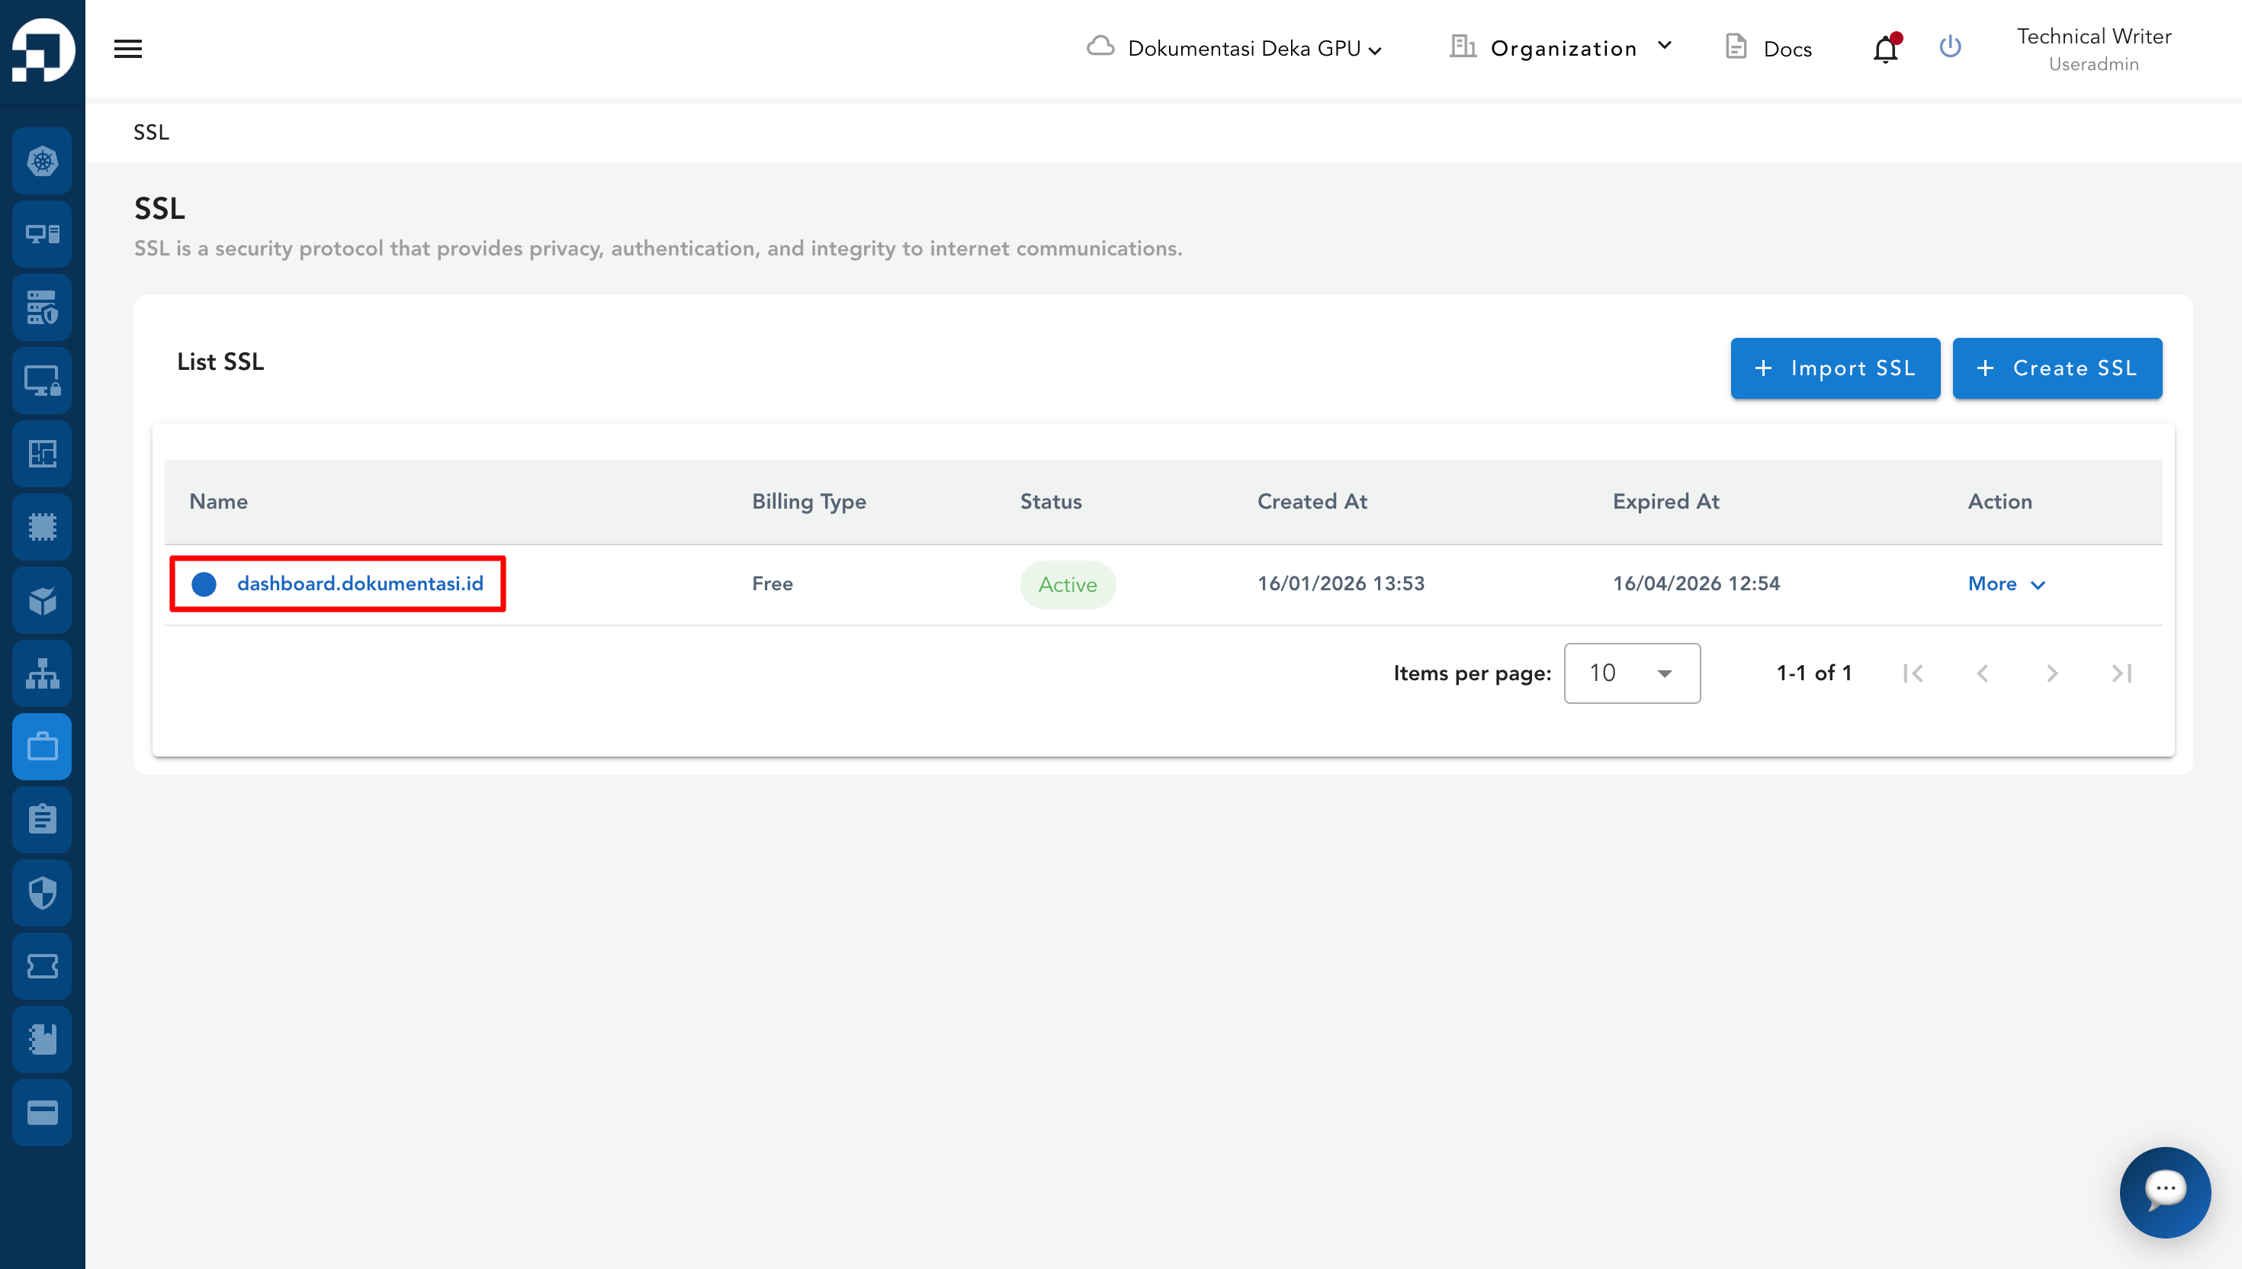Open the security shield sidebar icon
2242x1269 pixels.
pos(42,893)
